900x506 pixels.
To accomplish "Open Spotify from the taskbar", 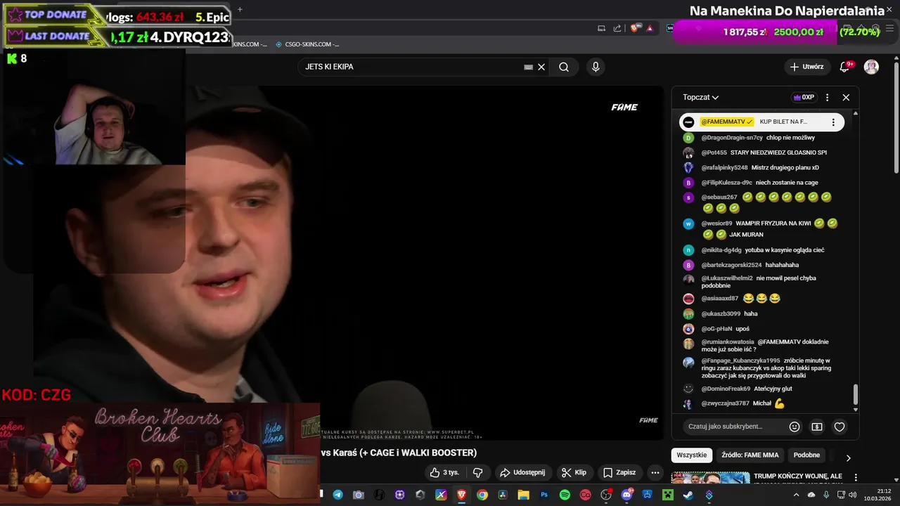I will pyautogui.click(x=565, y=495).
